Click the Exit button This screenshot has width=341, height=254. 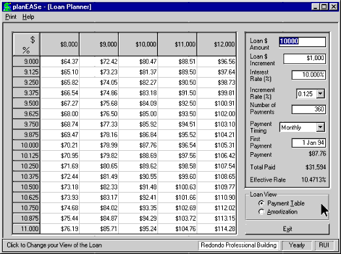pos(287,229)
